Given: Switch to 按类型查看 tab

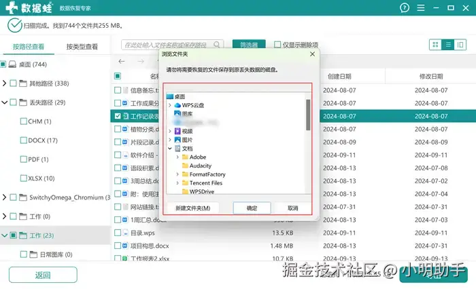Looking at the screenshot, I should [x=82, y=47].
